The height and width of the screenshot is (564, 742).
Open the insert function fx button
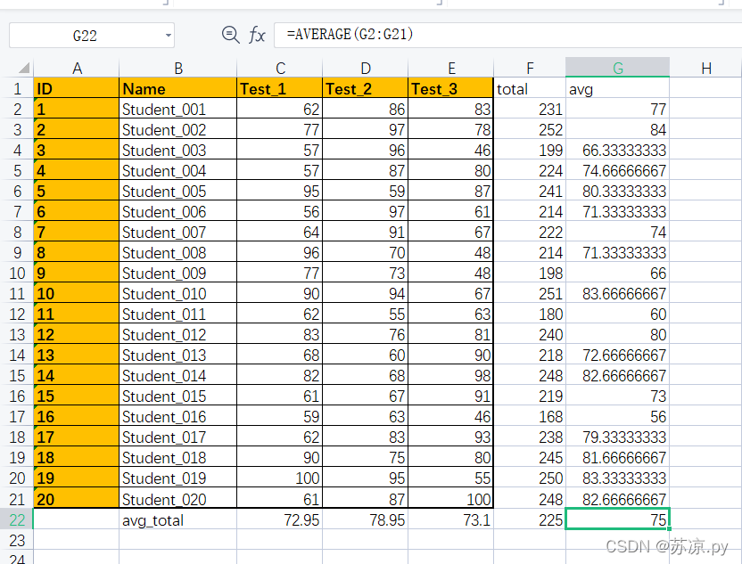pyautogui.click(x=257, y=35)
